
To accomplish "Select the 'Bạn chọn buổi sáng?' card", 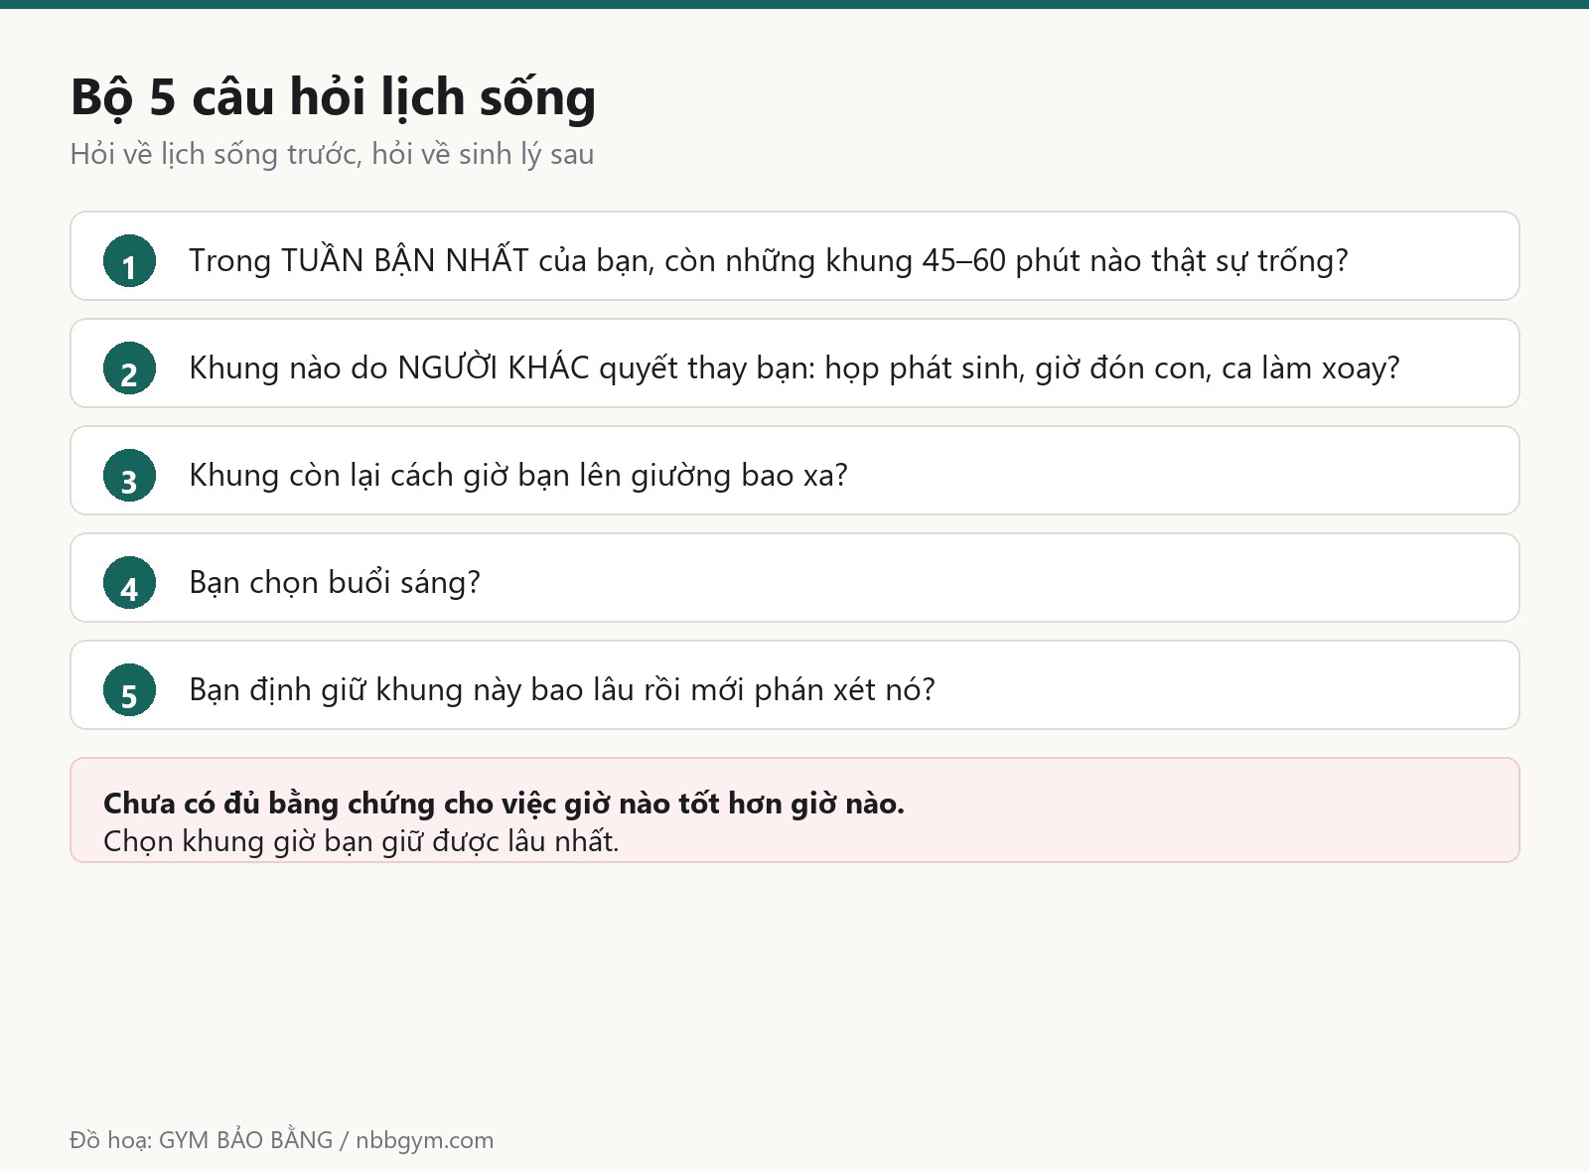I will (x=794, y=577).
